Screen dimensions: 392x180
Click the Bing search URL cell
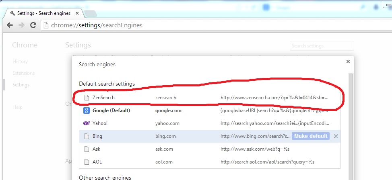[256, 136]
